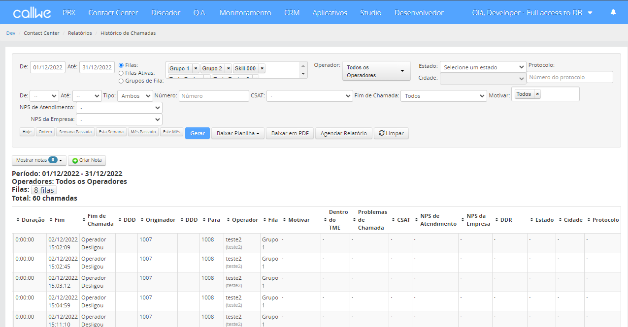Select the Grupos de Fila radio option
The height and width of the screenshot is (327, 628).
(121, 81)
